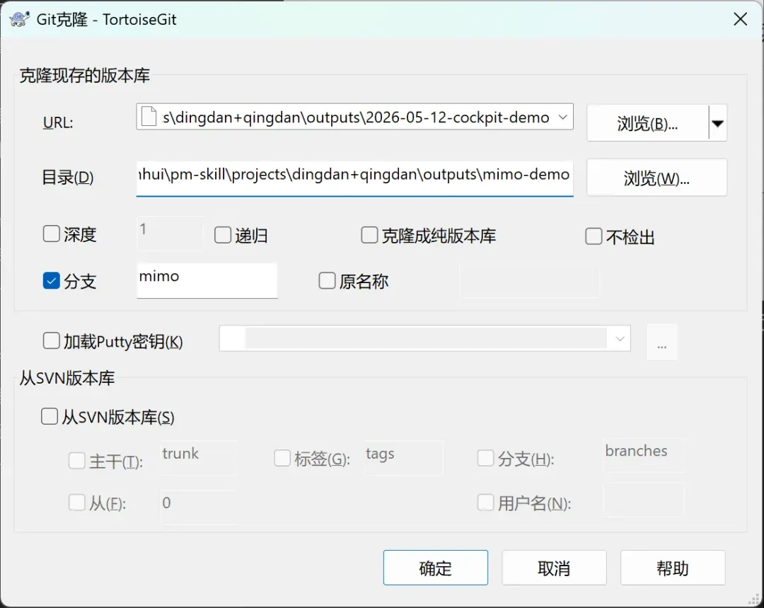The width and height of the screenshot is (764, 608).
Task: Click the URL: label
Action: [x=58, y=122]
